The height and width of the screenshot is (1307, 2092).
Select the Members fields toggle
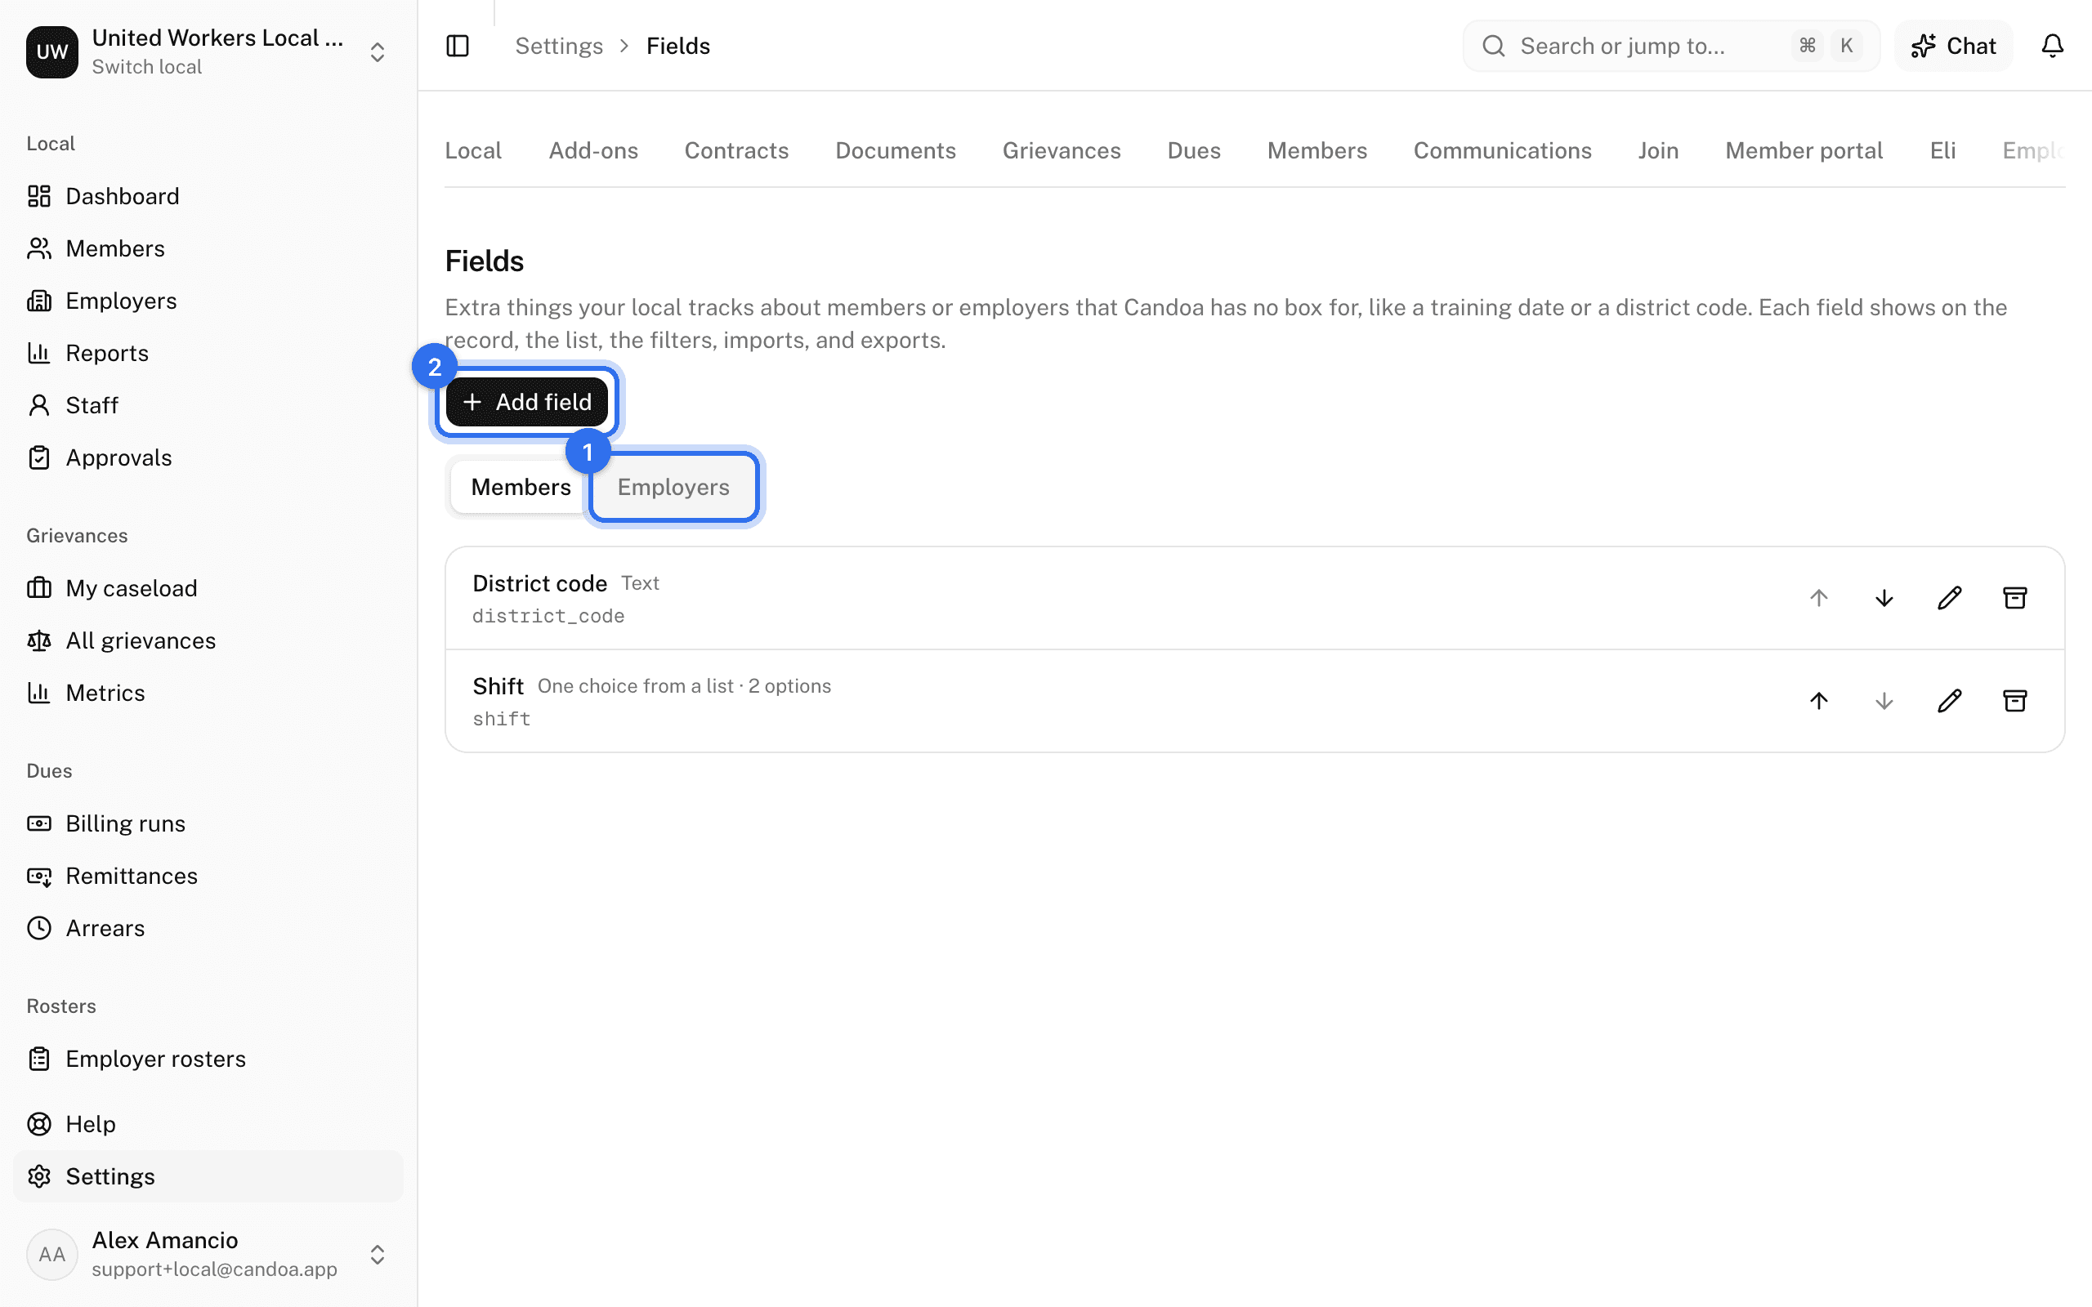(521, 487)
